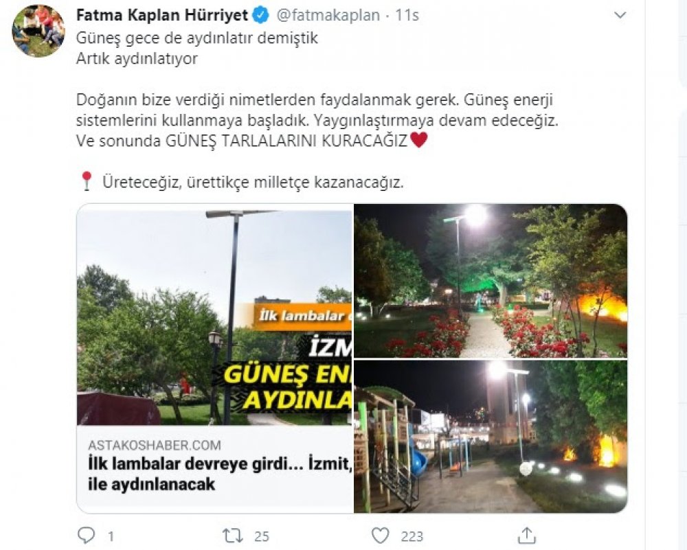Image resolution: width=687 pixels, height=550 pixels.
Task: Click the blue verified badge
Action: 262,15
